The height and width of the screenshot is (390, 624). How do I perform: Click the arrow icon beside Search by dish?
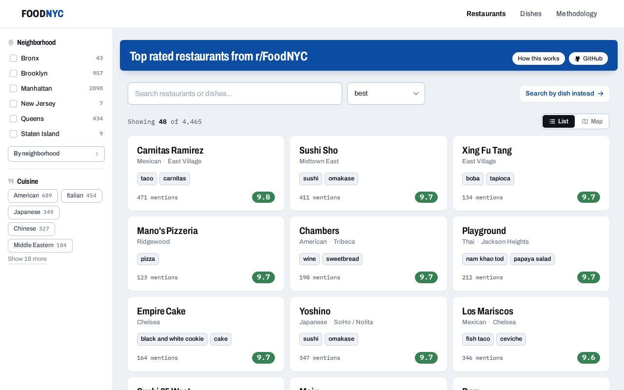[601, 94]
